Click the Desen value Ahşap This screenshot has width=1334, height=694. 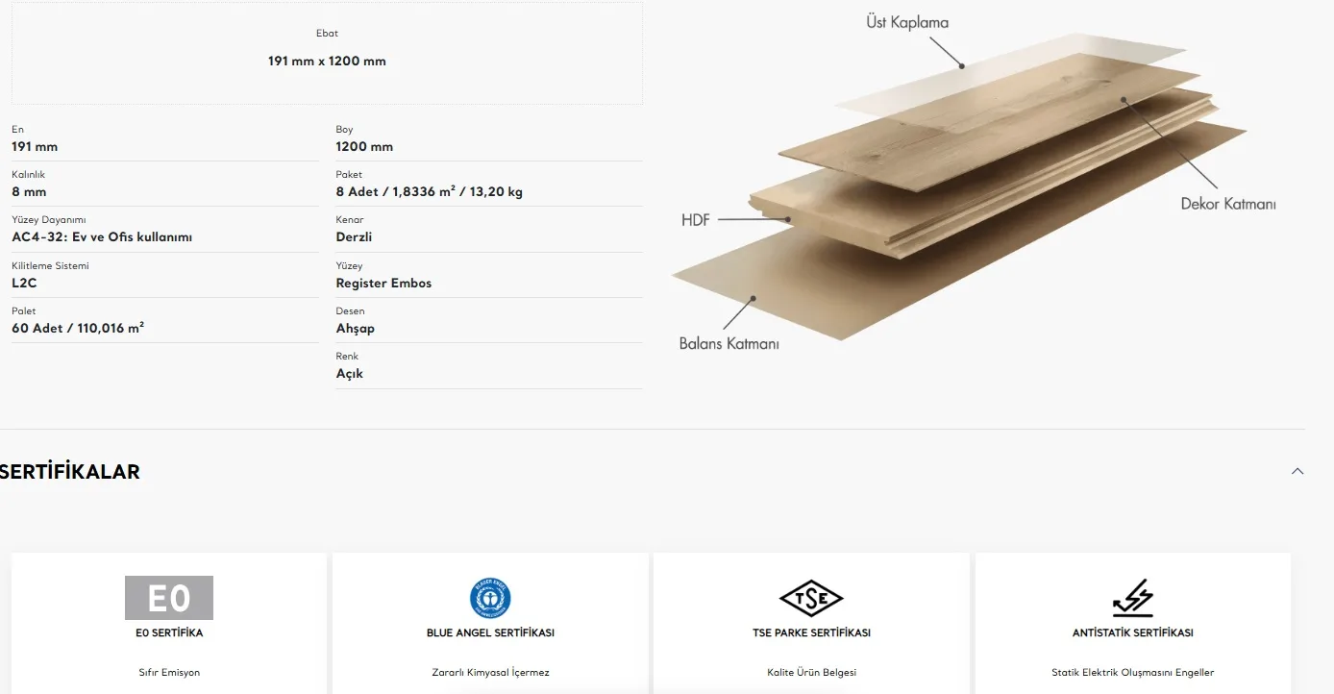pyautogui.click(x=356, y=329)
